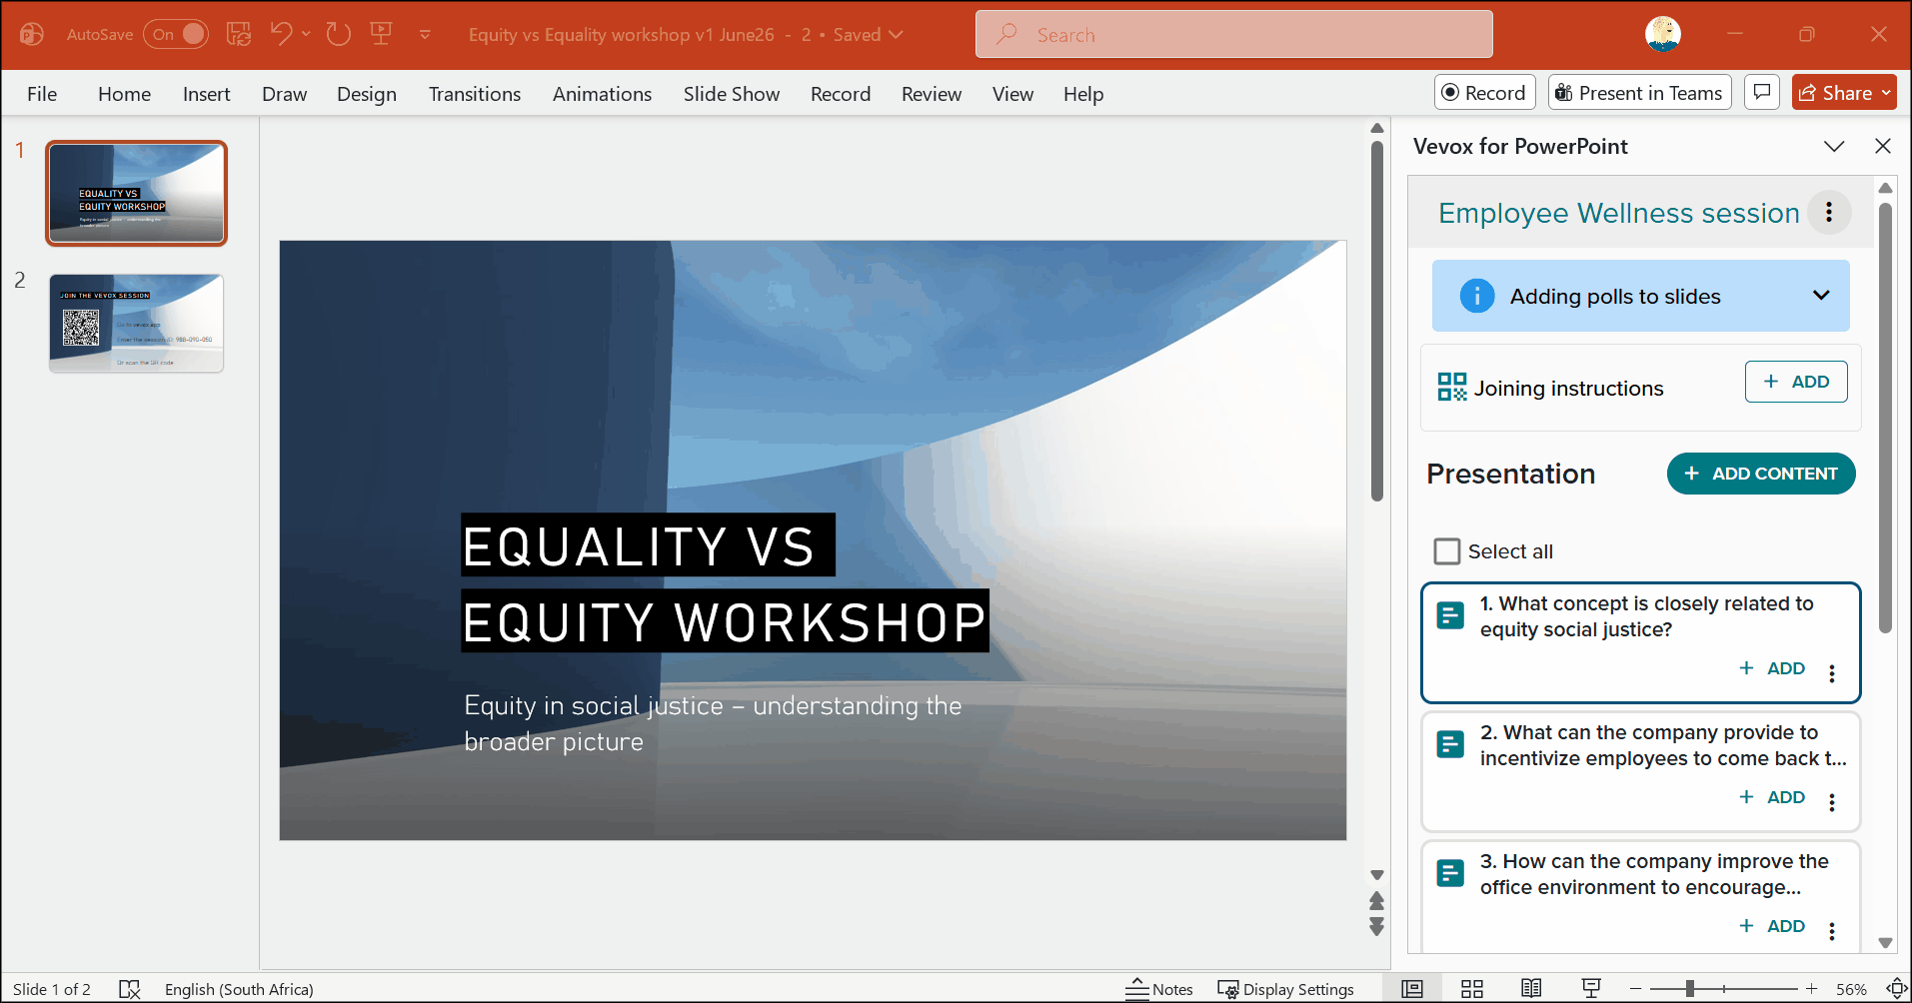Collapse Vevox task pane options chevron
Image resolution: width=1912 pixels, height=1003 pixels.
1834,146
